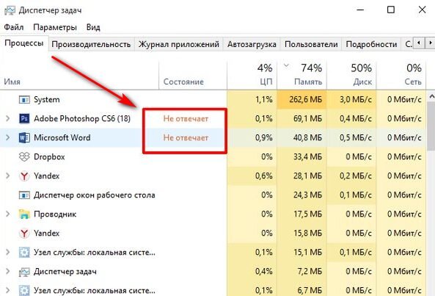Open the Автозагрузка tab
435x296 pixels.
[x=252, y=44]
